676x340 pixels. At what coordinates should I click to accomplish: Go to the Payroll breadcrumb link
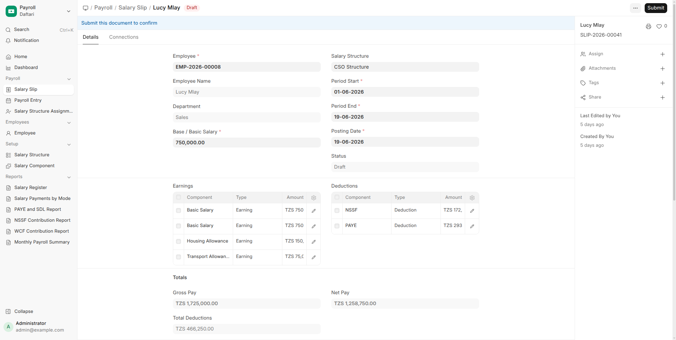pyautogui.click(x=104, y=8)
